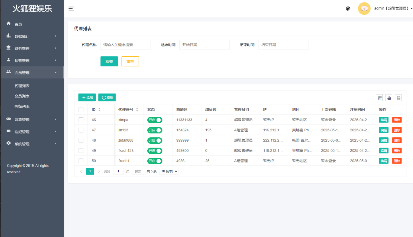Click the 添加 add button
The image size is (413, 237).
click(87, 98)
